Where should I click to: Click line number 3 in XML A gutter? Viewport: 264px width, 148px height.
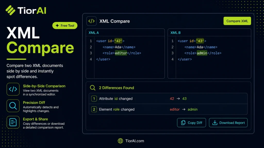coord(91,53)
